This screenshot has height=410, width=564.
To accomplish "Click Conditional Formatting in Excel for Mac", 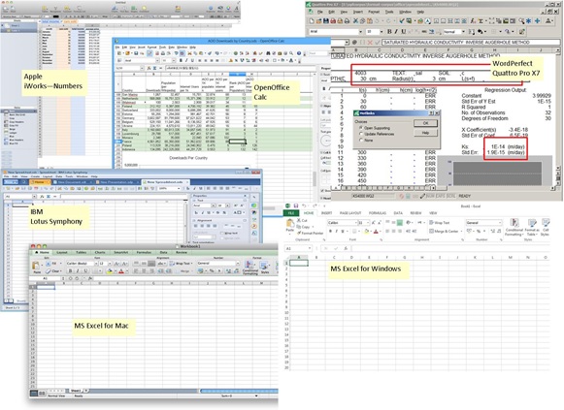I will [x=250, y=268].
